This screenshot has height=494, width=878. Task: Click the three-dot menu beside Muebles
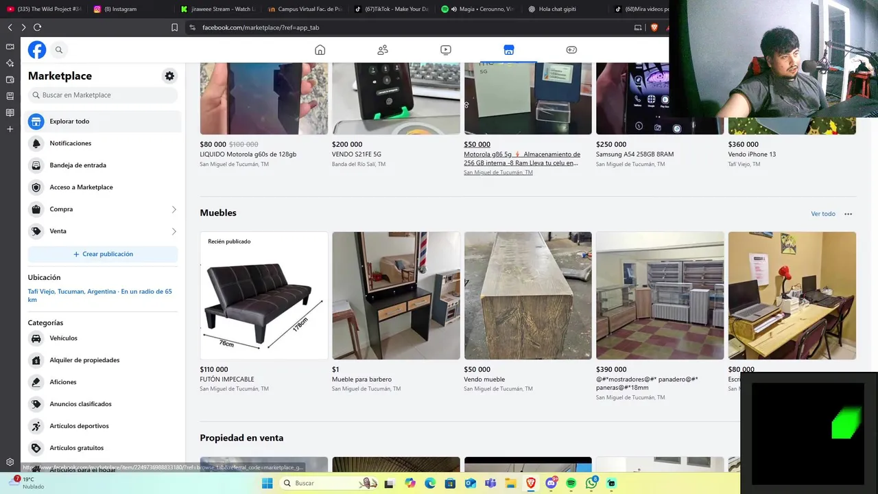[x=848, y=214]
